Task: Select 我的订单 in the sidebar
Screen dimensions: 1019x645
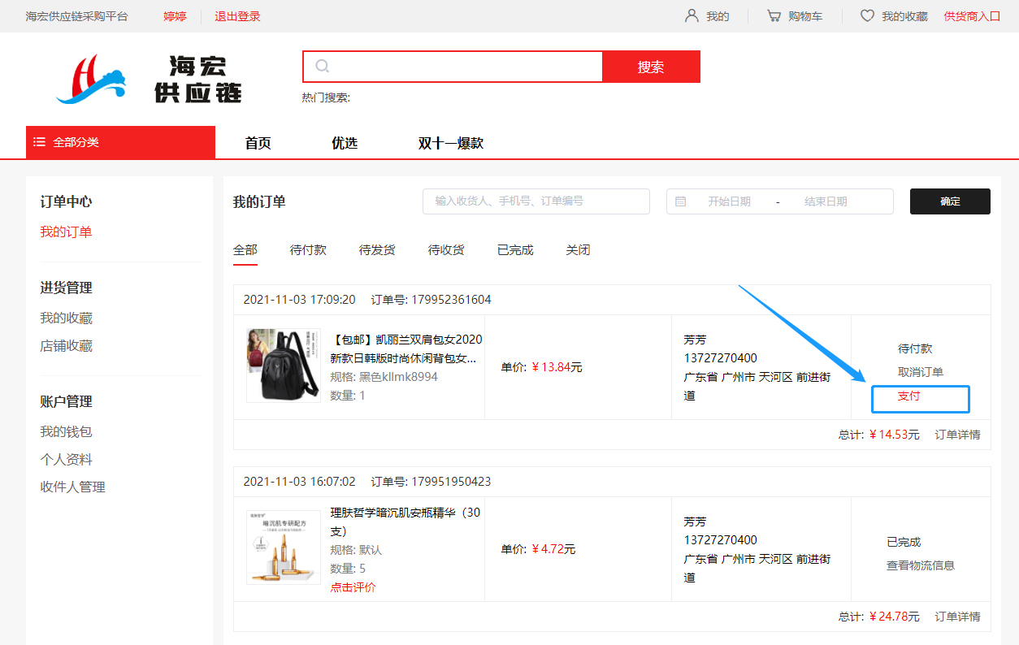Action: tap(66, 232)
